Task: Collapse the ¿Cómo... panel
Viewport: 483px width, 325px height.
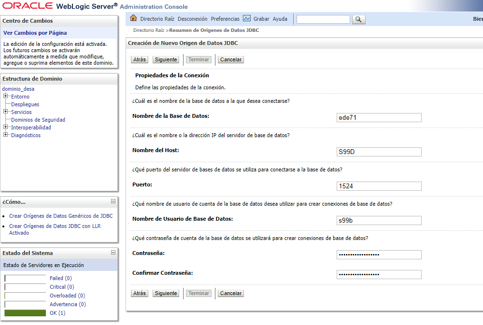Action: tap(113, 201)
